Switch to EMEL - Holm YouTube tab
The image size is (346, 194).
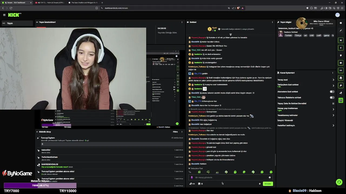point(50,3)
